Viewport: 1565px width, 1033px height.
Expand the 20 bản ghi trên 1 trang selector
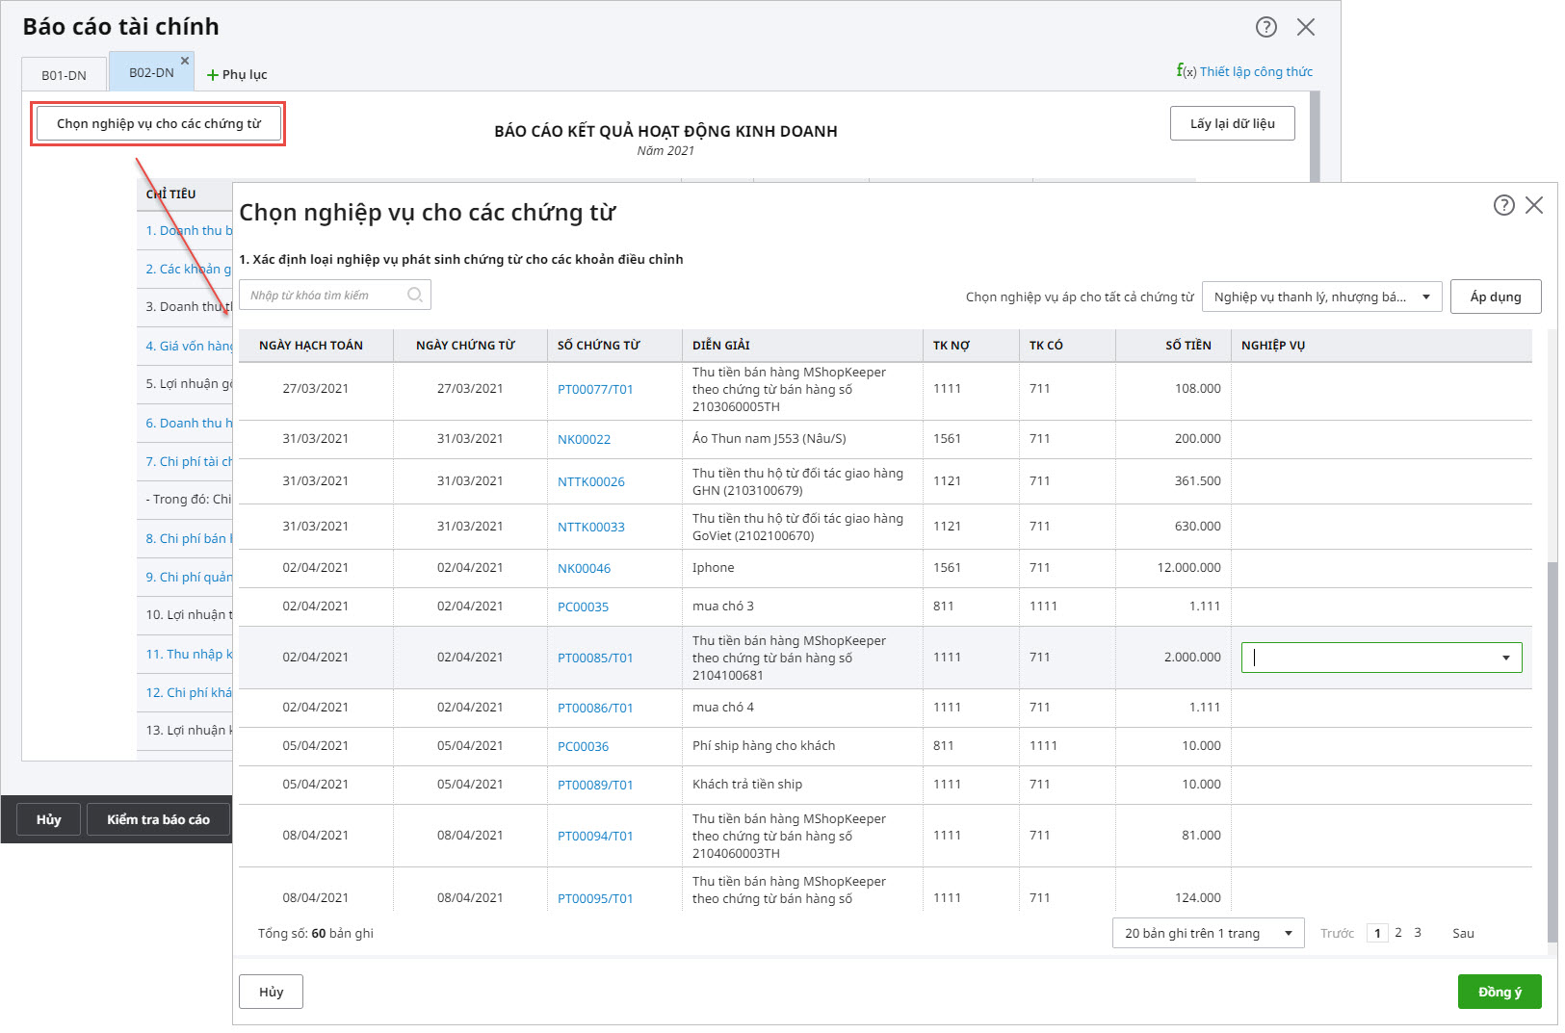pyautogui.click(x=1288, y=933)
